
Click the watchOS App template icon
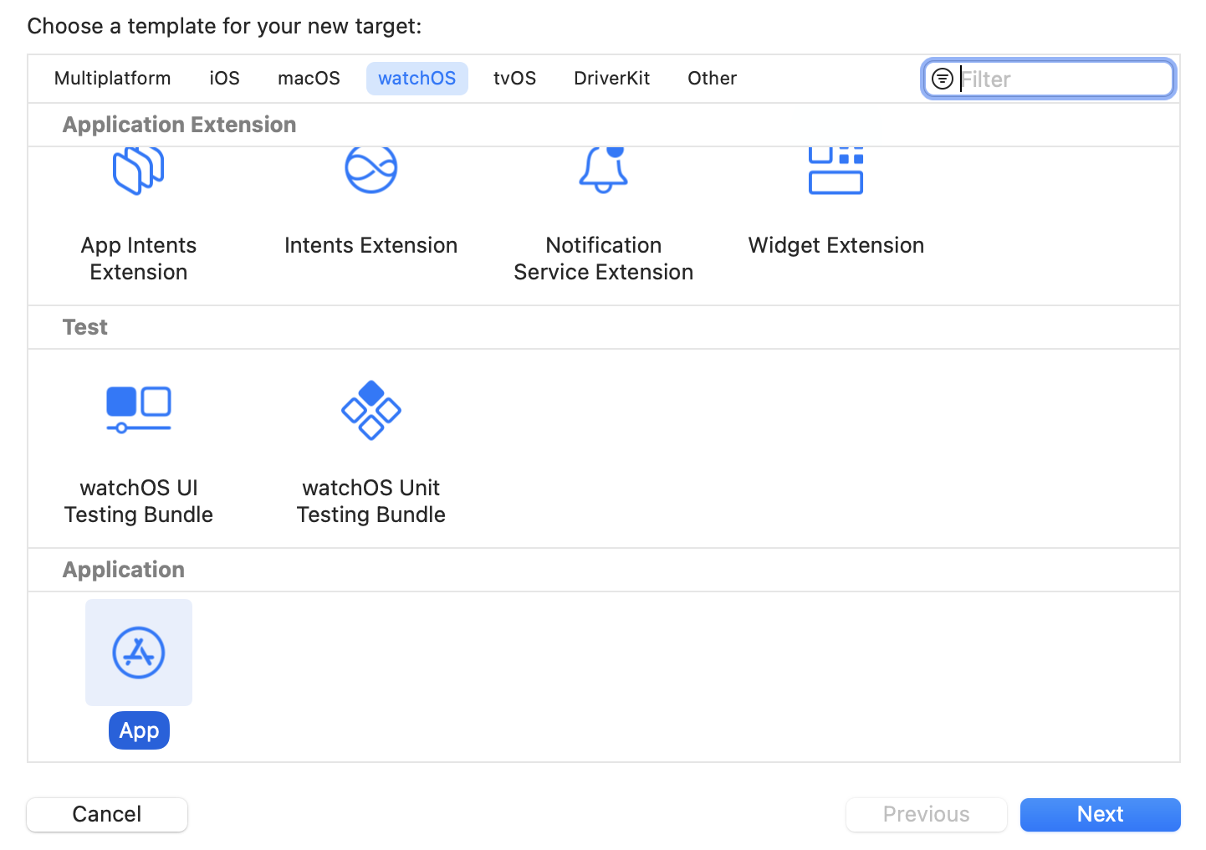click(x=139, y=653)
